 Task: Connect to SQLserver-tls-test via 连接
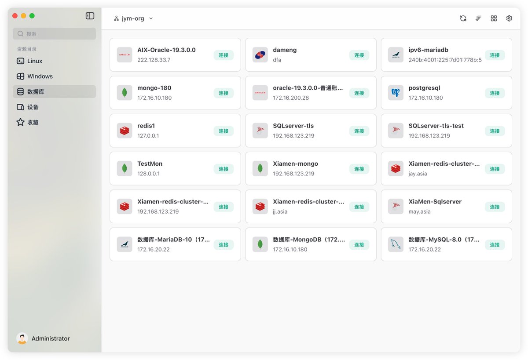tap(495, 131)
